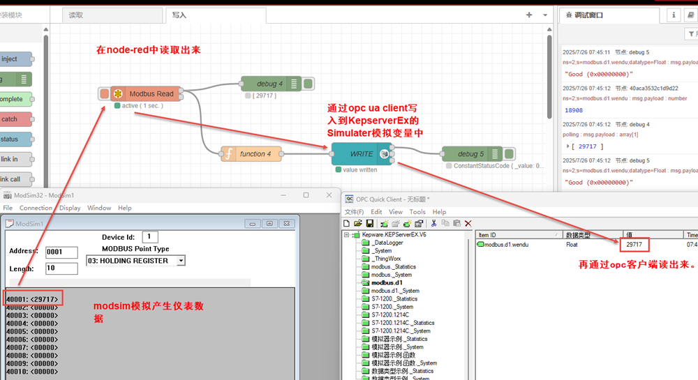The width and height of the screenshot is (698, 380).
Task: Switch to the 读取 flow tab
Action: tap(112, 15)
